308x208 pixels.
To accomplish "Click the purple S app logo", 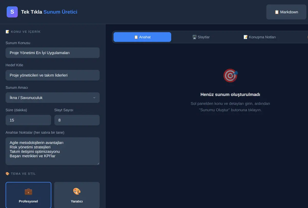I will [12, 12].
